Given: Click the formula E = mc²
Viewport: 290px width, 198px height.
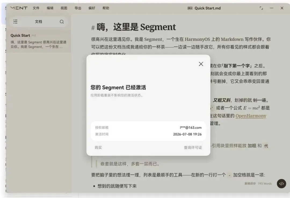Looking at the screenshot, I should pos(252,108).
